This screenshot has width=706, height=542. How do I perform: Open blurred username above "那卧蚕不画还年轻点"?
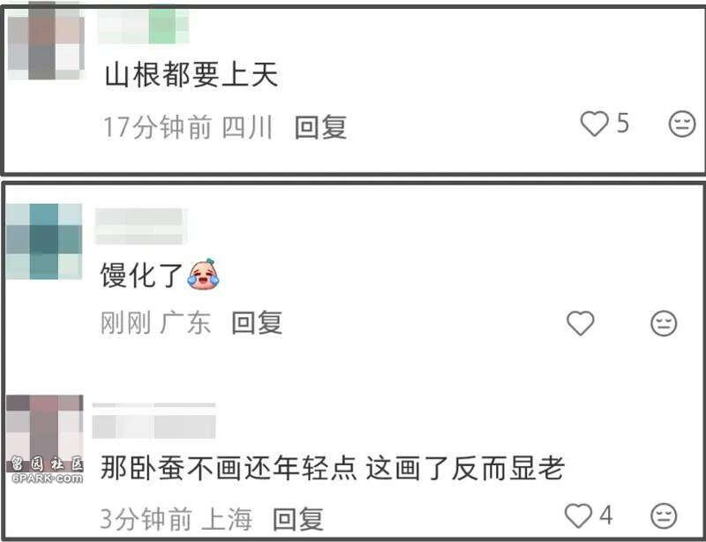[x=154, y=421]
